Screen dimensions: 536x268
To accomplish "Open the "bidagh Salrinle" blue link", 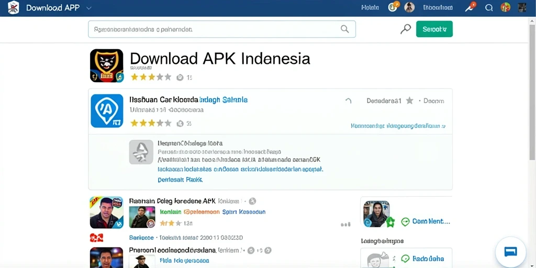I will pos(224,100).
